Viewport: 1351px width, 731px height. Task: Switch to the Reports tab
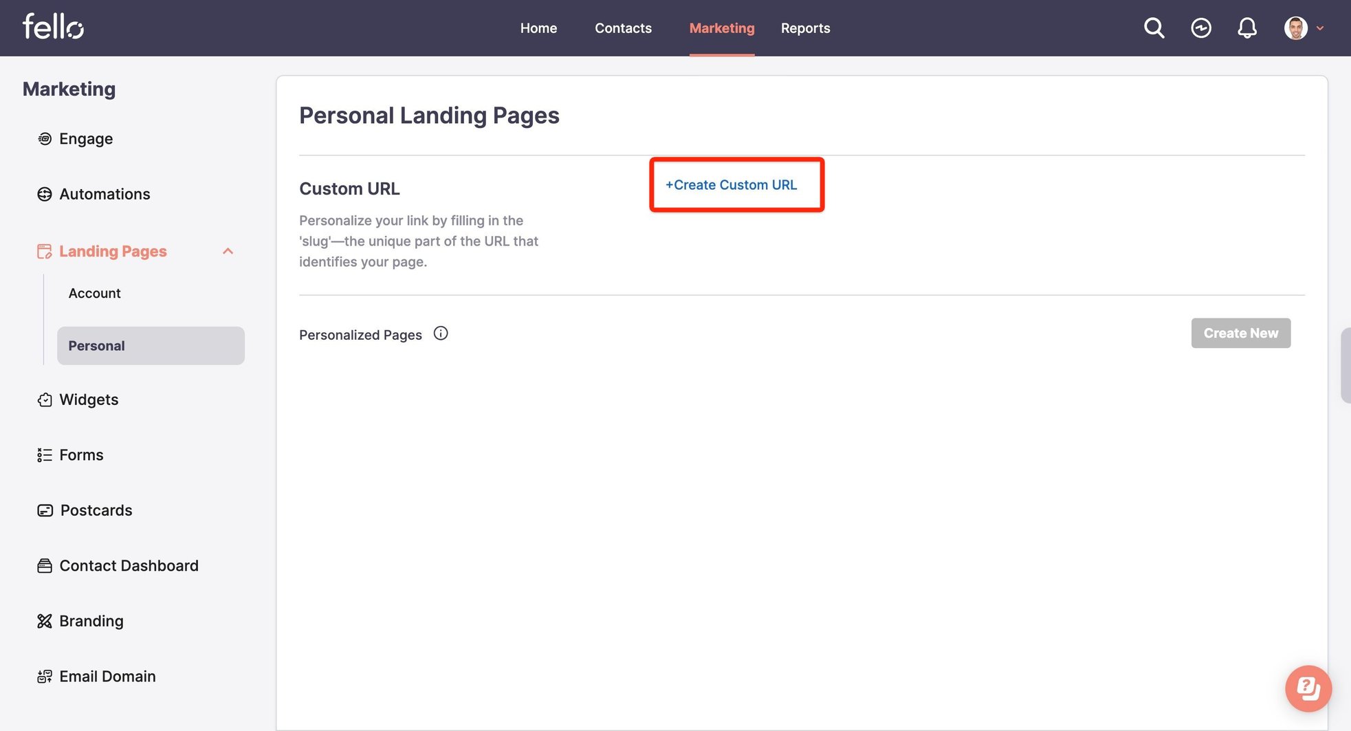(x=805, y=28)
